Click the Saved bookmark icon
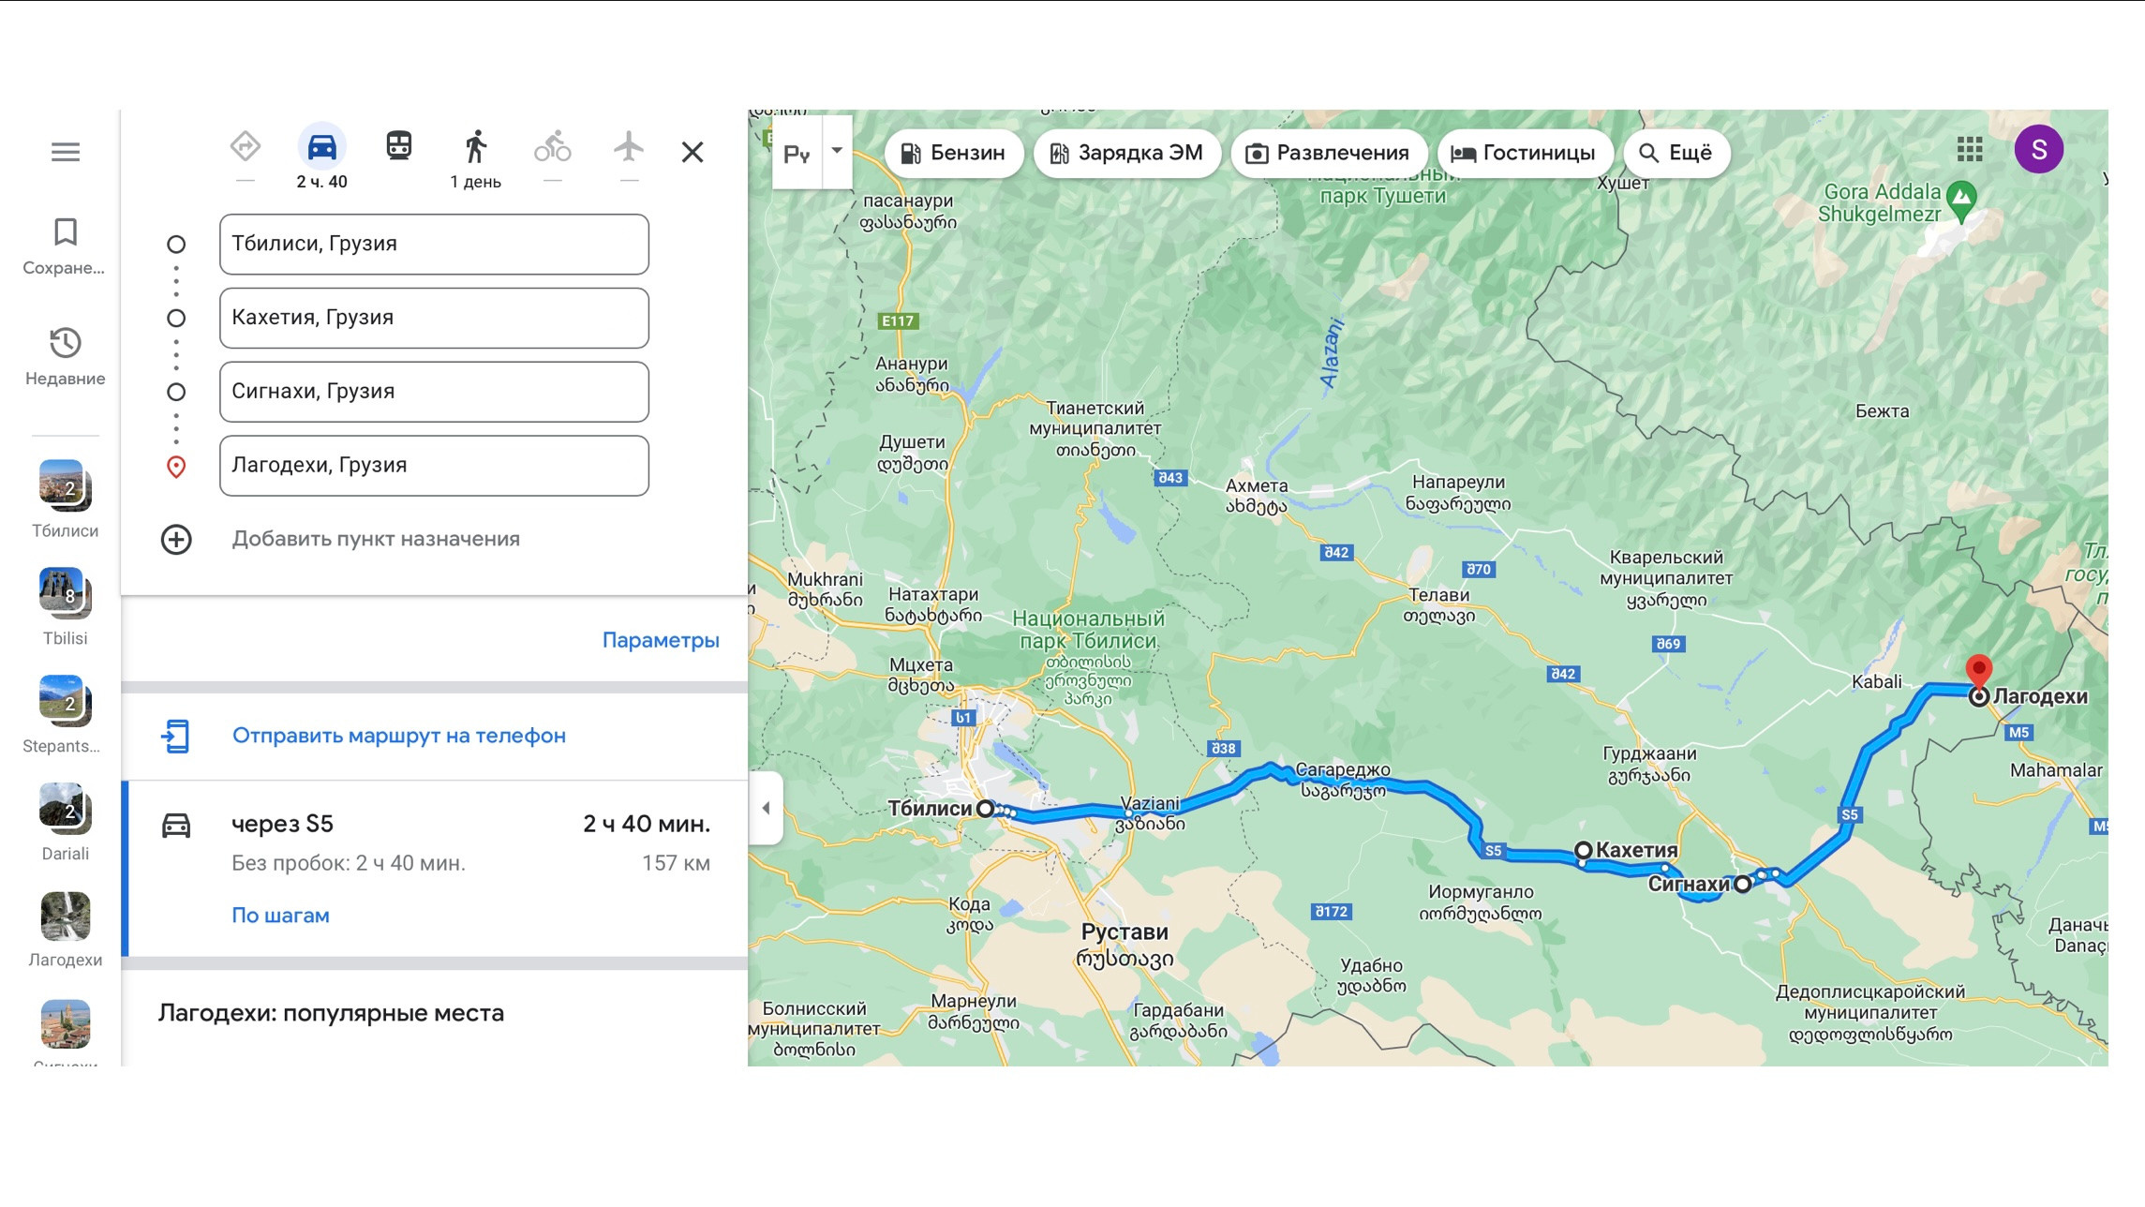The width and height of the screenshot is (2145, 1207). (65, 232)
